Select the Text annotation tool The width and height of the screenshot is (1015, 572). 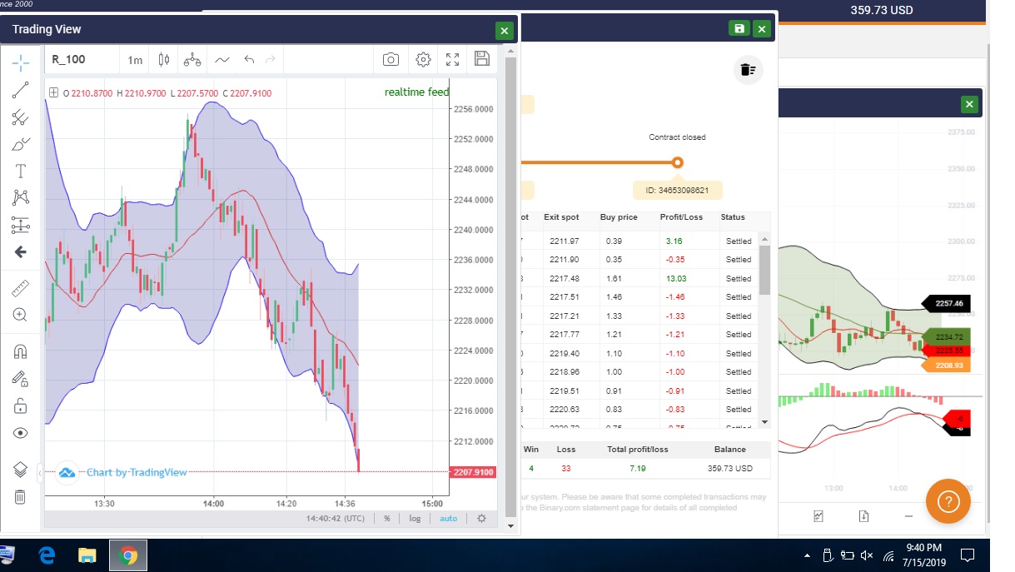click(21, 172)
